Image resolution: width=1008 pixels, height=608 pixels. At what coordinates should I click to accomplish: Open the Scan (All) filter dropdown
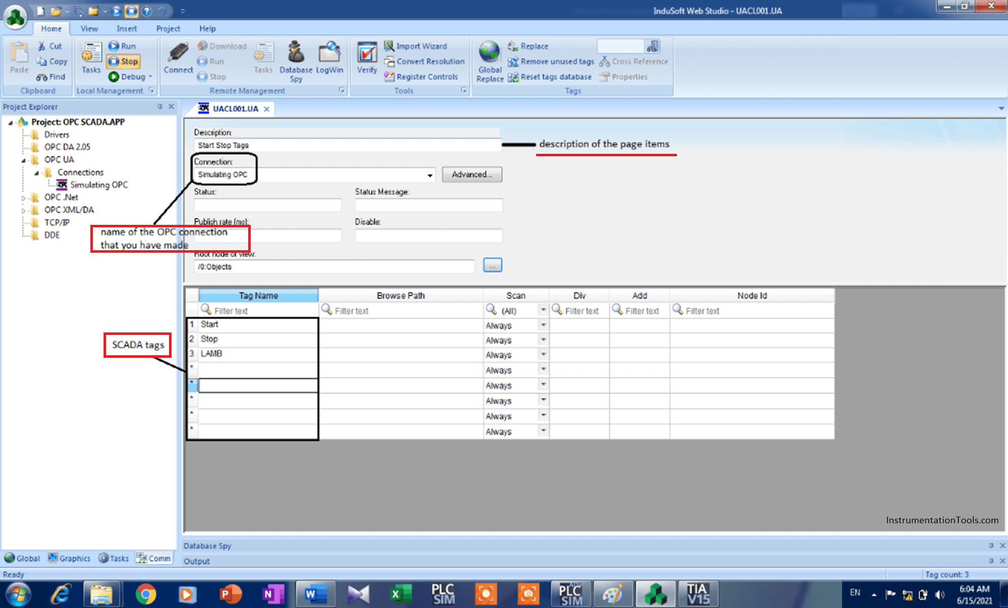pyautogui.click(x=543, y=310)
